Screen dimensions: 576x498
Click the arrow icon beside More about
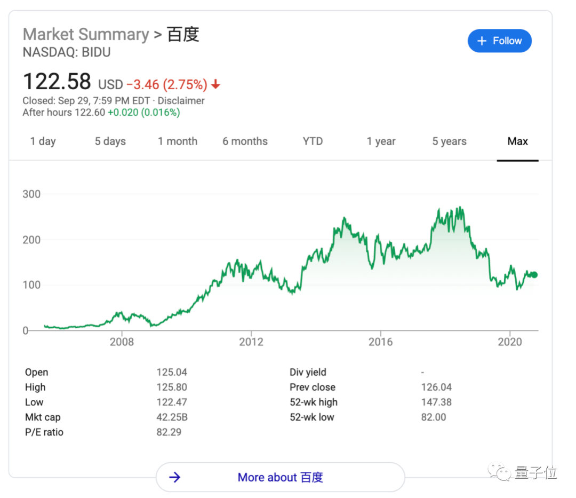pos(174,477)
